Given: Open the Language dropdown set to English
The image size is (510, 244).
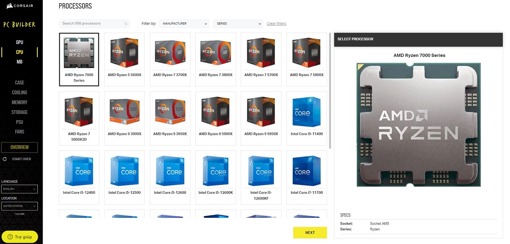Looking at the screenshot, I should pos(20,189).
